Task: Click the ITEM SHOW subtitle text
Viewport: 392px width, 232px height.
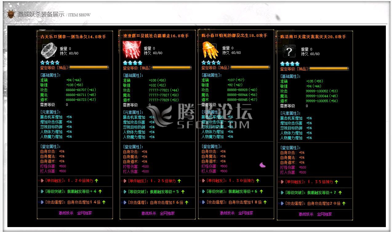Action: click(x=79, y=15)
